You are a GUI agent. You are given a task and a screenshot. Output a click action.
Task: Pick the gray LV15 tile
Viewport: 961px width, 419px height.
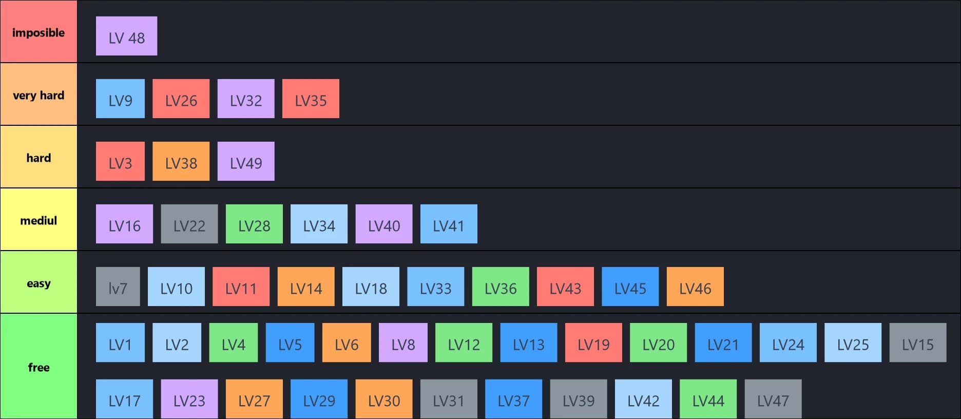[x=917, y=342]
